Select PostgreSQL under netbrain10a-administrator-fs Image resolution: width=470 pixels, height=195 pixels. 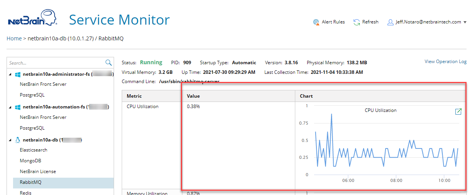32,95
